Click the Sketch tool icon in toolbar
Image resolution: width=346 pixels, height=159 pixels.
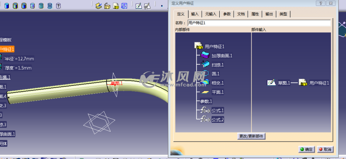click(138, 6)
